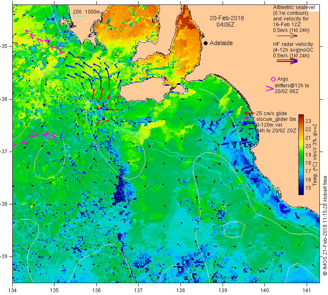Screen dimensions: 328x295
Task: Click the 'drifters@12h to' legend text
Action: [292, 86]
